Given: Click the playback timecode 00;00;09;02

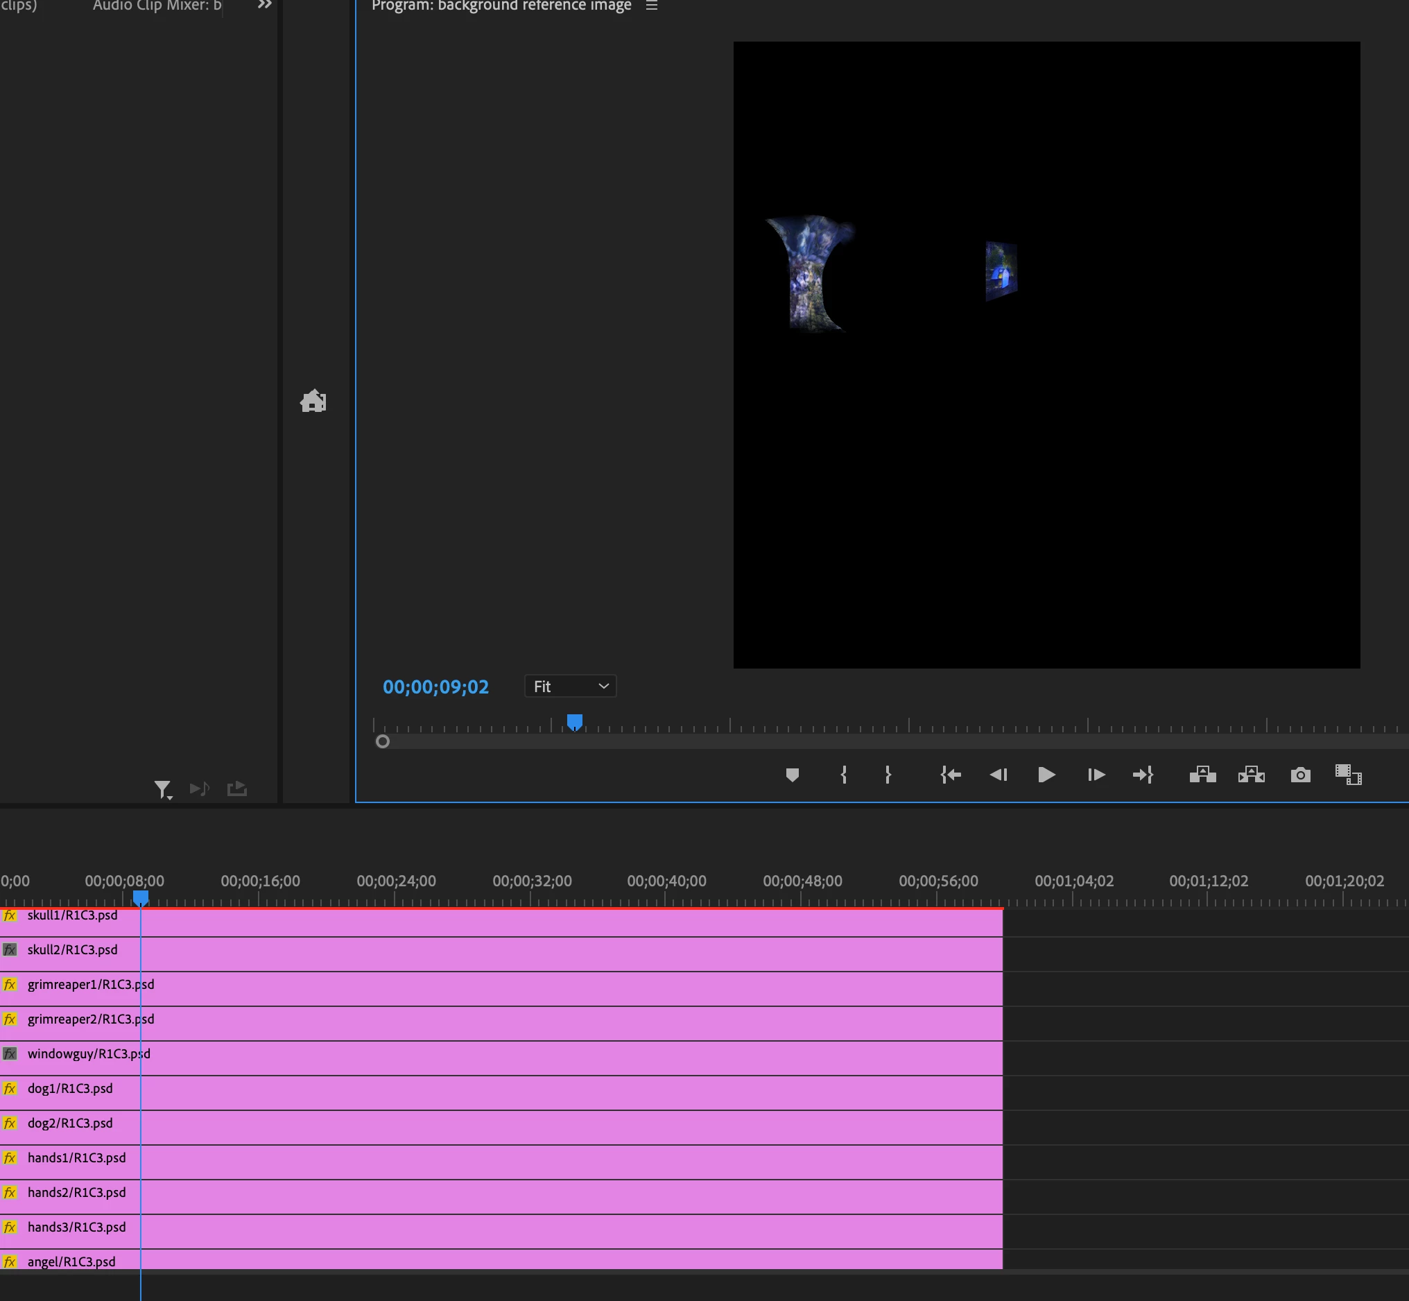Looking at the screenshot, I should (x=435, y=687).
